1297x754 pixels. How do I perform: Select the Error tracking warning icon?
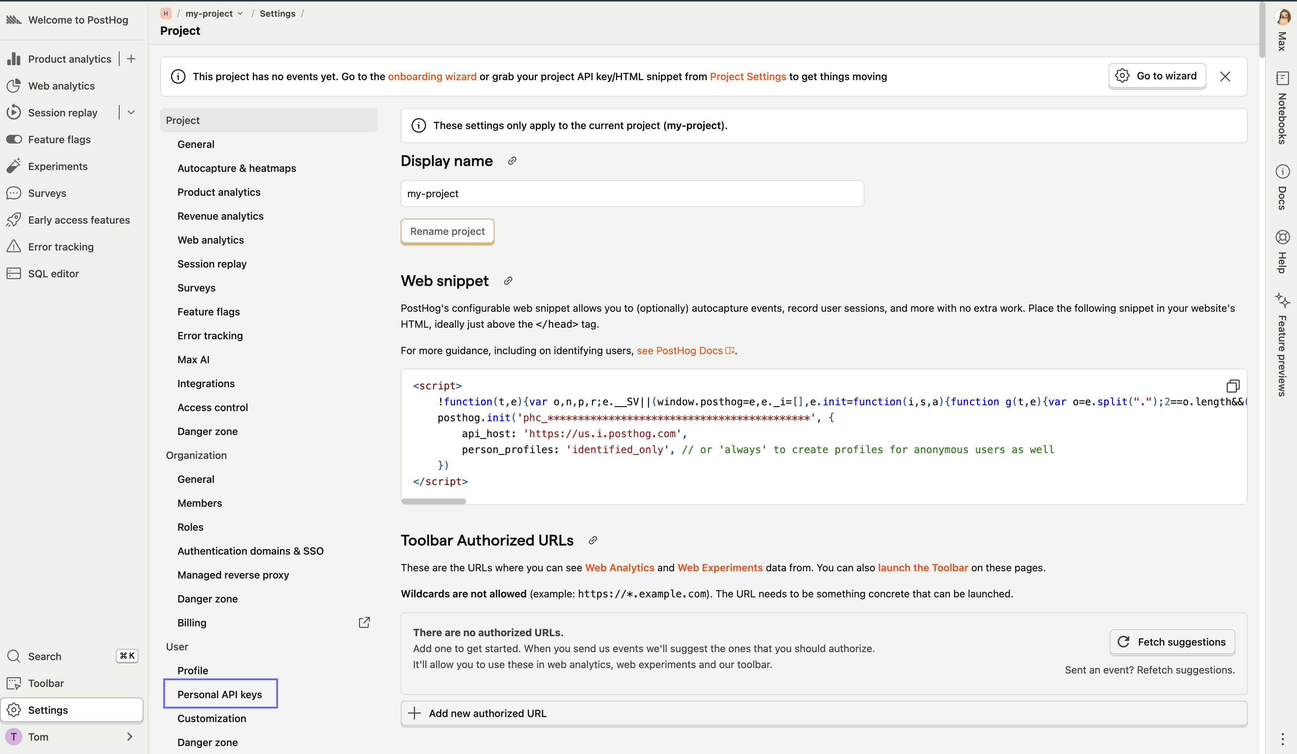[14, 247]
